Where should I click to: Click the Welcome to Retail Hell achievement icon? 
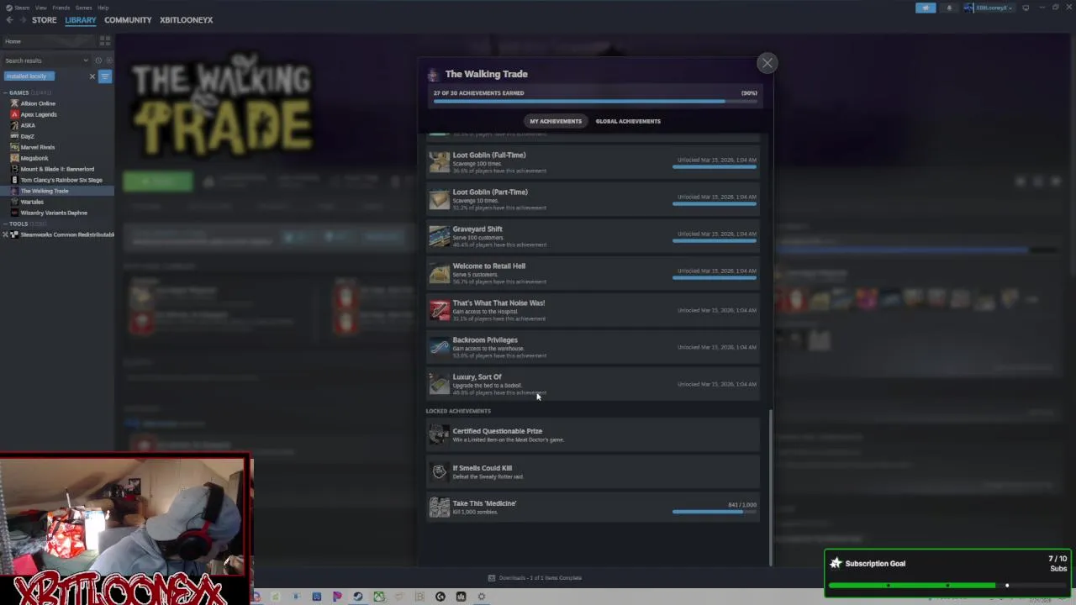pos(439,272)
